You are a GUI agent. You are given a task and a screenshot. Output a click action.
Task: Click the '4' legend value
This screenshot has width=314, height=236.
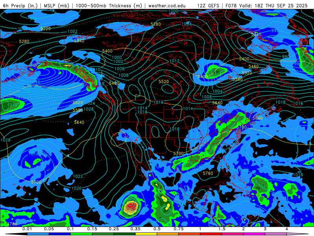287,229
